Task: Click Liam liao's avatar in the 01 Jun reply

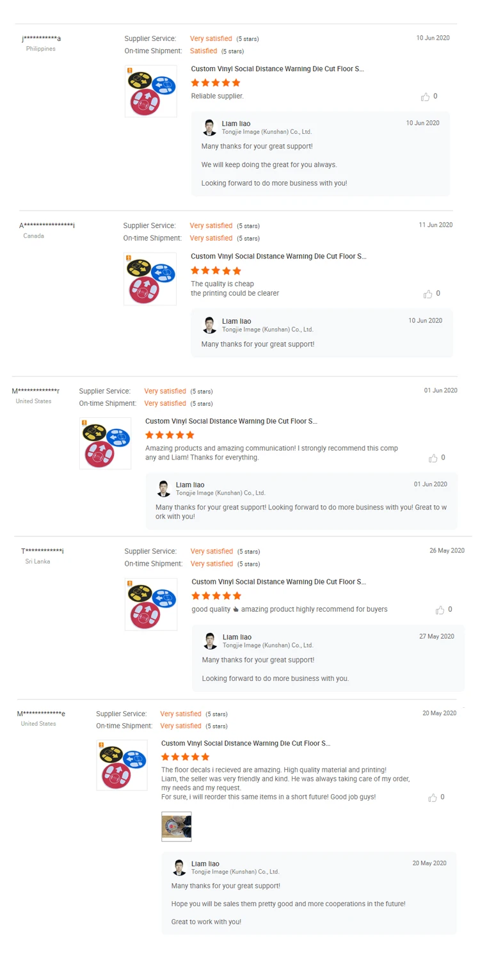Action: [x=164, y=488]
